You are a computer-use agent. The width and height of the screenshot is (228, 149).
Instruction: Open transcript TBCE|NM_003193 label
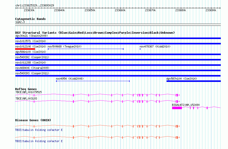[x=26, y=98]
